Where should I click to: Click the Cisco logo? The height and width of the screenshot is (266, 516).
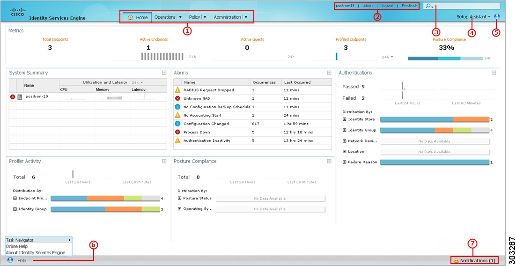[17, 12]
